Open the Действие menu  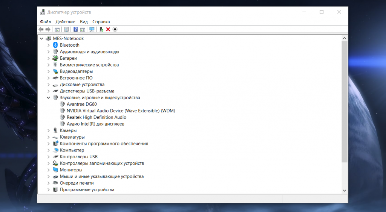[65, 22]
